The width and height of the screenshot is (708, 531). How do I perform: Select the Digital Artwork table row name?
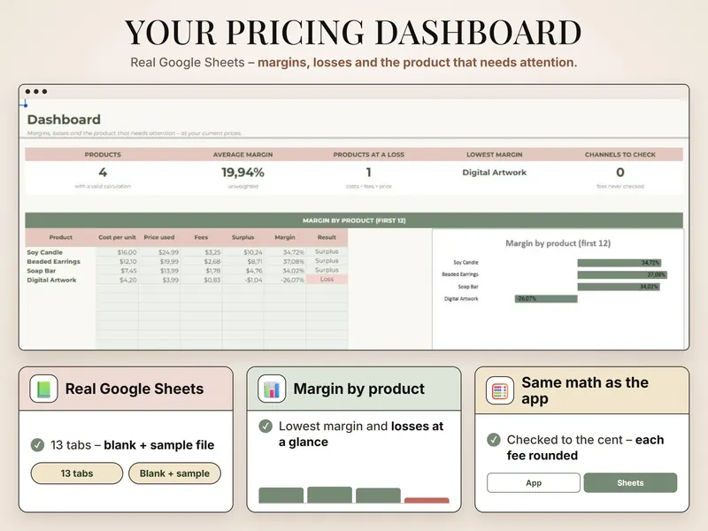(x=51, y=280)
